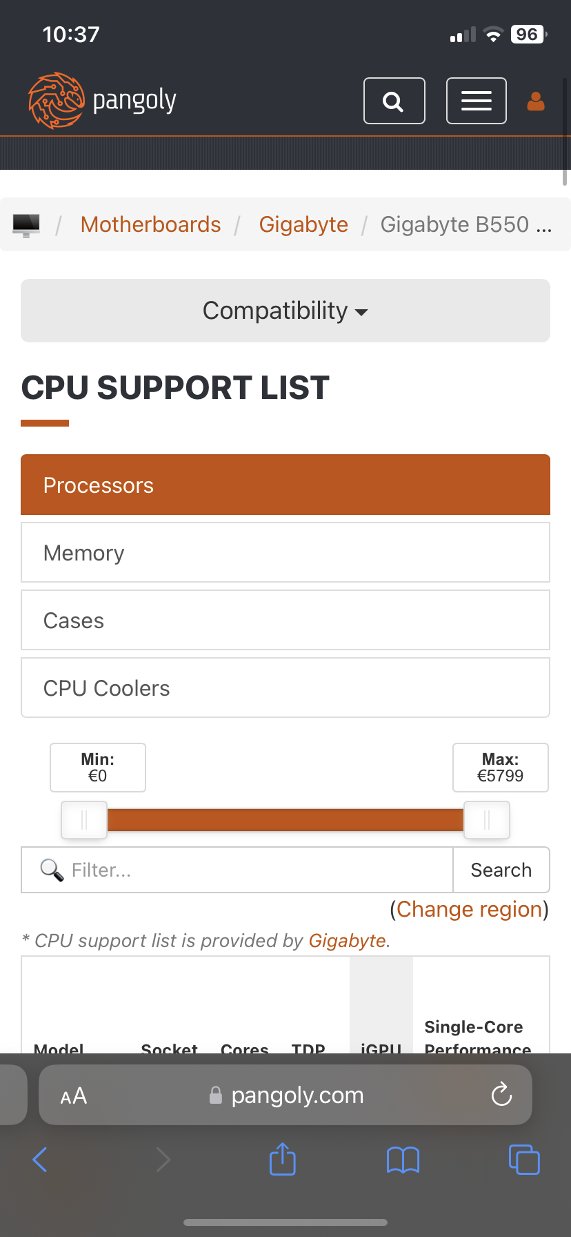This screenshot has width=571, height=1237.
Task: Open the user account profile icon
Action: (x=536, y=101)
